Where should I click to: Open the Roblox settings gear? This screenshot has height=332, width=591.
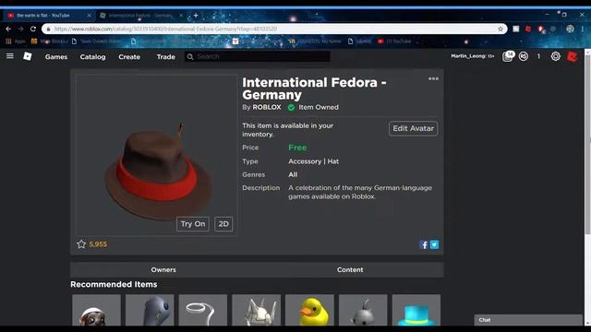(x=556, y=56)
